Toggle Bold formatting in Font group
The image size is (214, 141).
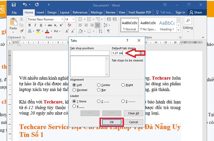tap(30, 25)
